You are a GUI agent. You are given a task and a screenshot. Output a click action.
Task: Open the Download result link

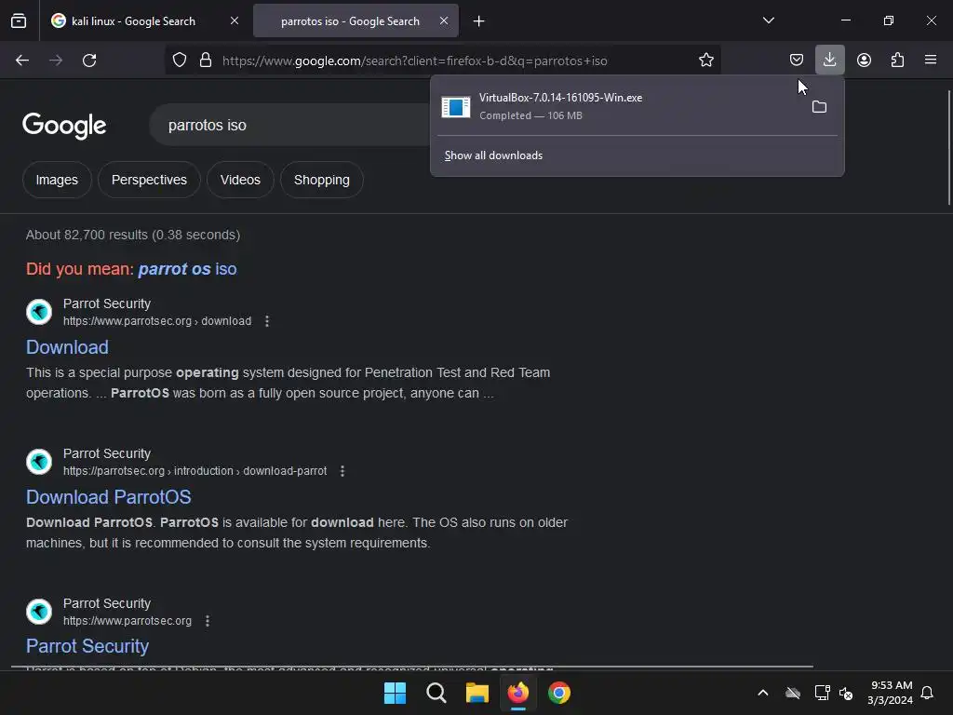67,347
